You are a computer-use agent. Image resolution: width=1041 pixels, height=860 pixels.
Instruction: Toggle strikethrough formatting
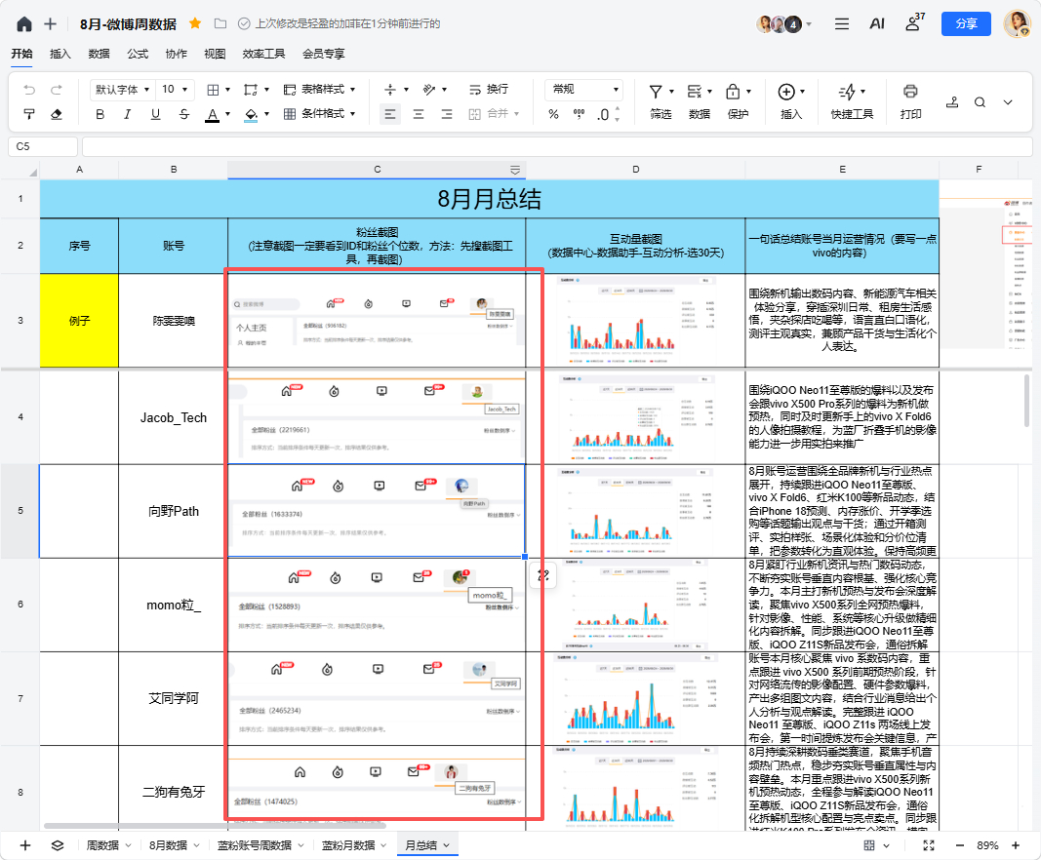coord(183,114)
